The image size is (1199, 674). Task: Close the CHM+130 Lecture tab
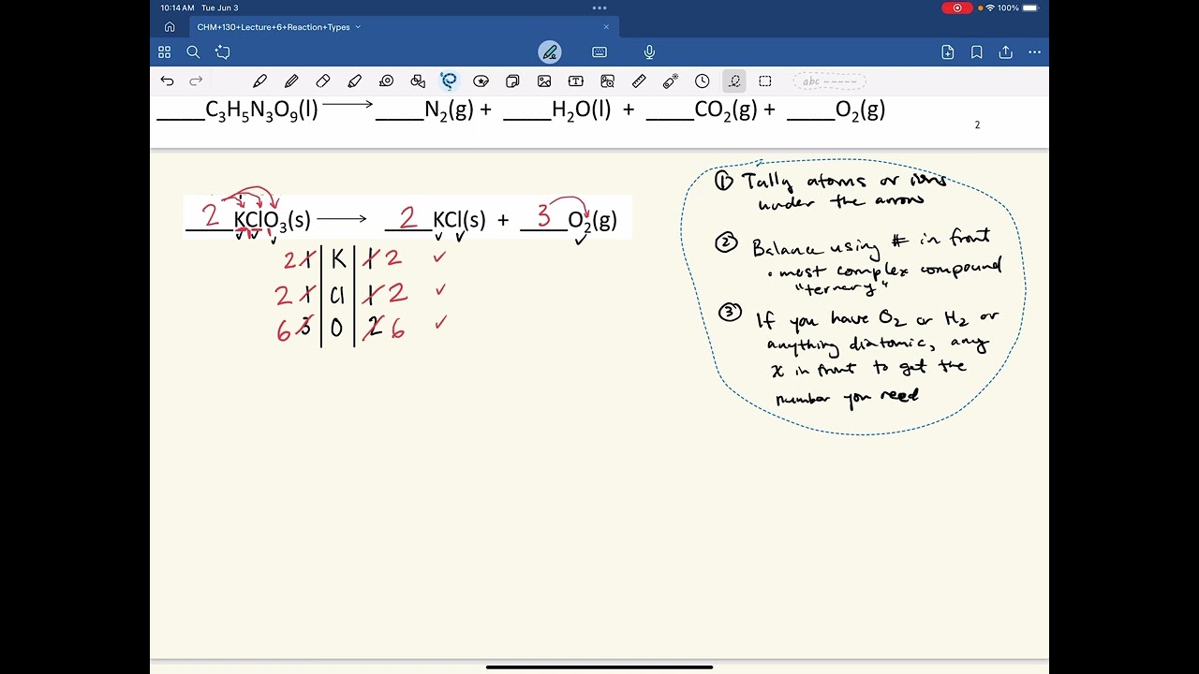click(606, 27)
